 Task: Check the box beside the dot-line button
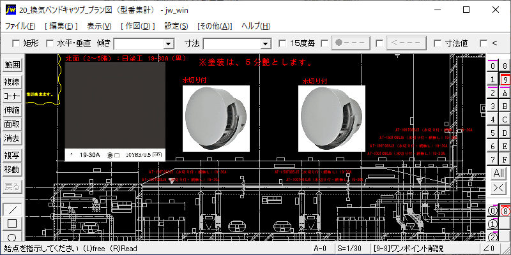[324, 43]
